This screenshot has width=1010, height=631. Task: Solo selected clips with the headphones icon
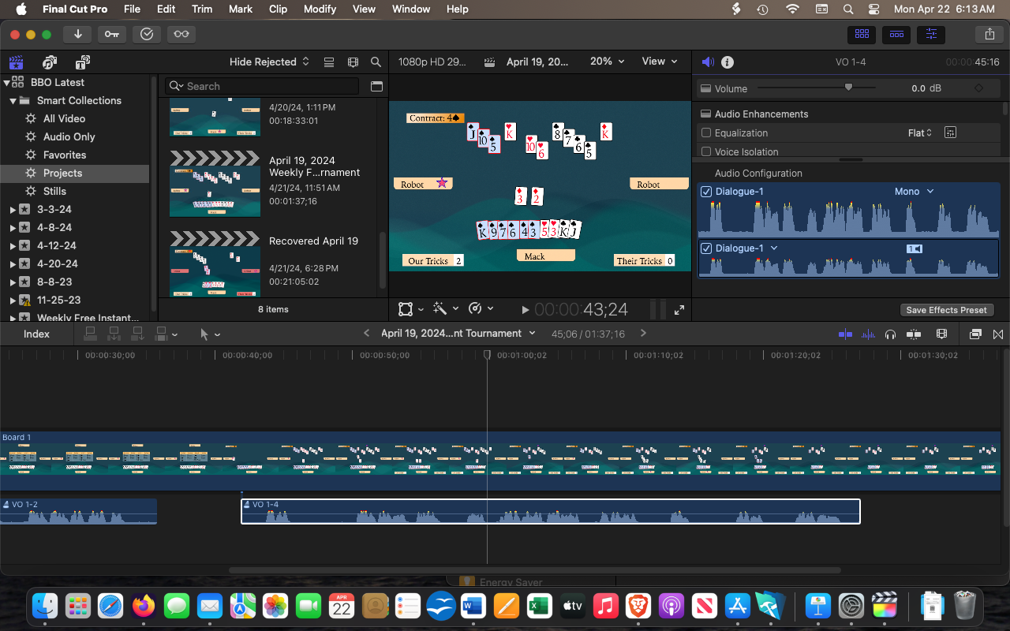pos(890,334)
